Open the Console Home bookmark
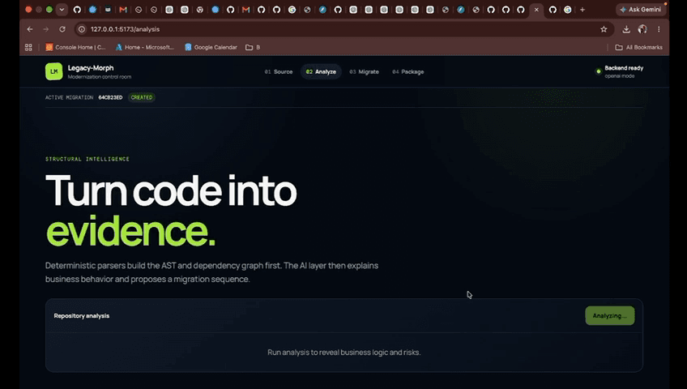687x389 pixels. point(75,47)
